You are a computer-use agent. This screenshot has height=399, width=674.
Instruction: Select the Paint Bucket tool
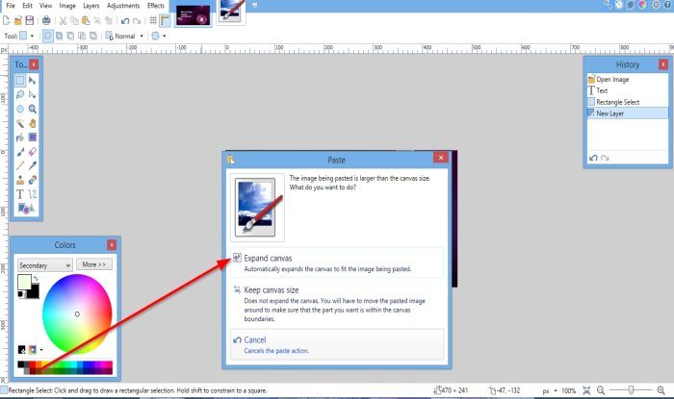pyautogui.click(x=20, y=137)
